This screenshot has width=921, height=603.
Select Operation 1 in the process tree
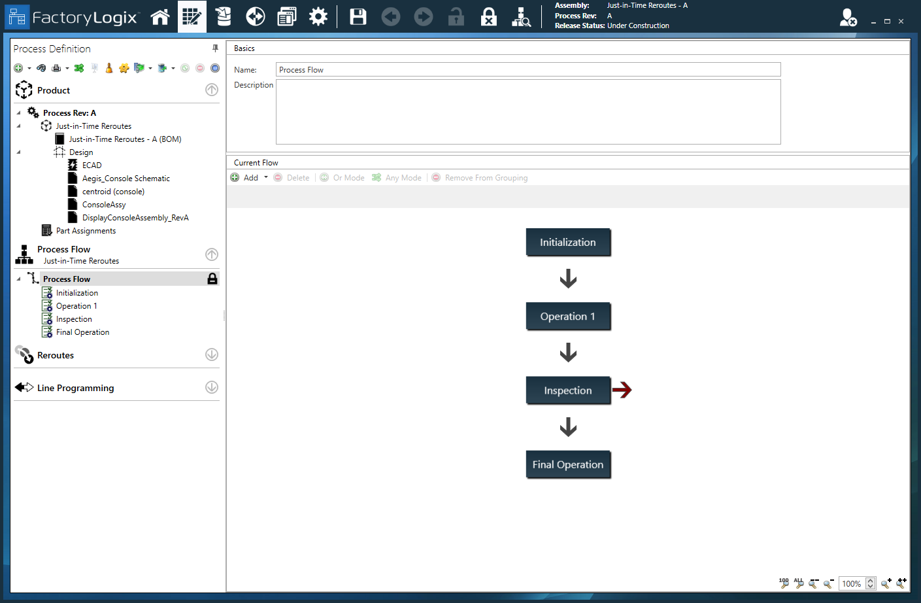click(x=76, y=306)
